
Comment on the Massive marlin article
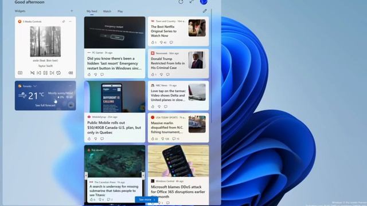[174, 138]
